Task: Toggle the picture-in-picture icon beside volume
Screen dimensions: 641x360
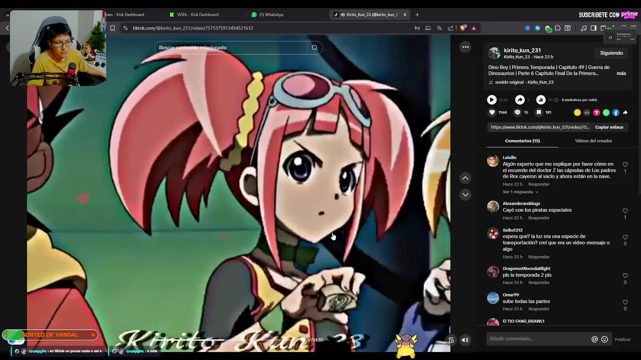Action: click(x=451, y=340)
